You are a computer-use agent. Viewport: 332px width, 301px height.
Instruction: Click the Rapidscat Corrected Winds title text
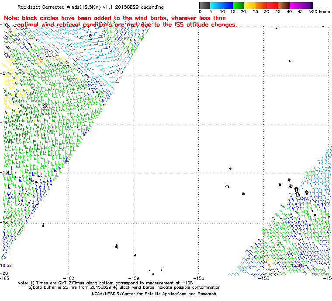click(x=90, y=7)
